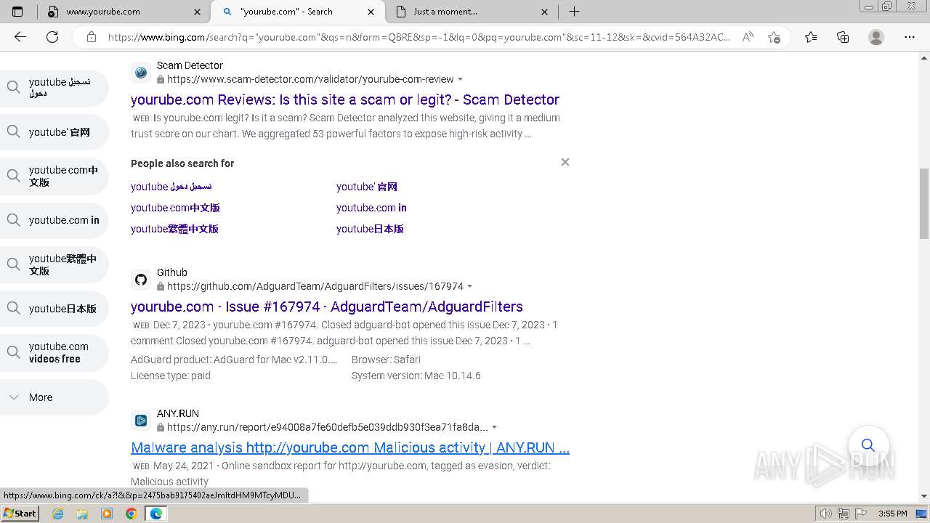Click the Scam Detector site name
The width and height of the screenshot is (930, 523).
[190, 66]
